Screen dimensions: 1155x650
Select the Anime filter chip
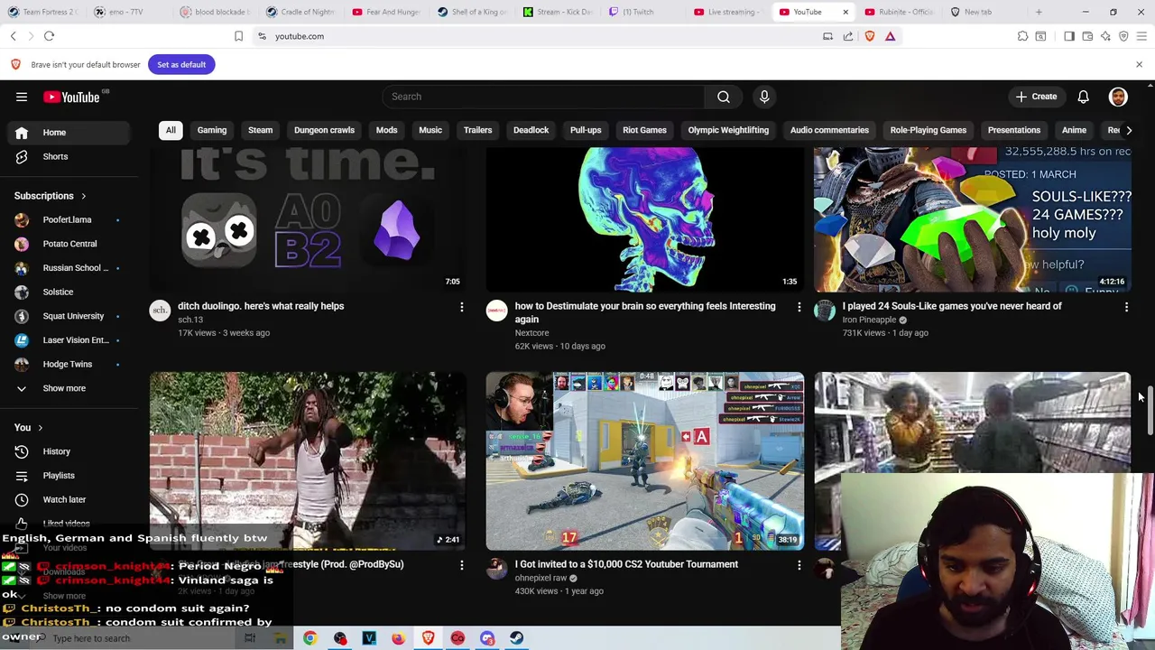click(1074, 130)
